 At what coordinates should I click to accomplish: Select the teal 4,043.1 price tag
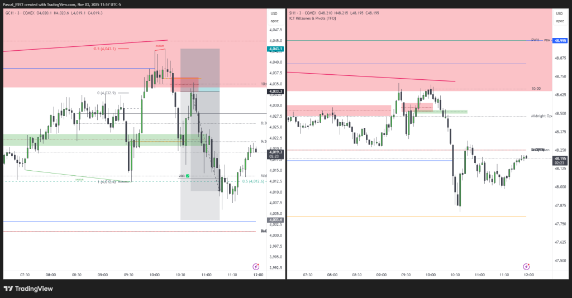276,49
